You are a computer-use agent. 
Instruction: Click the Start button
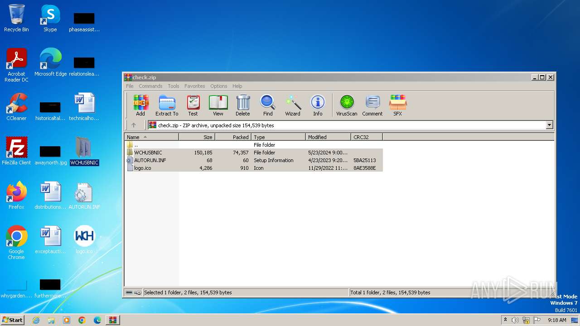point(13,320)
